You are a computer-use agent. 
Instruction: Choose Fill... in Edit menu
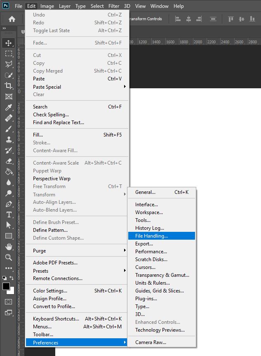(77, 134)
